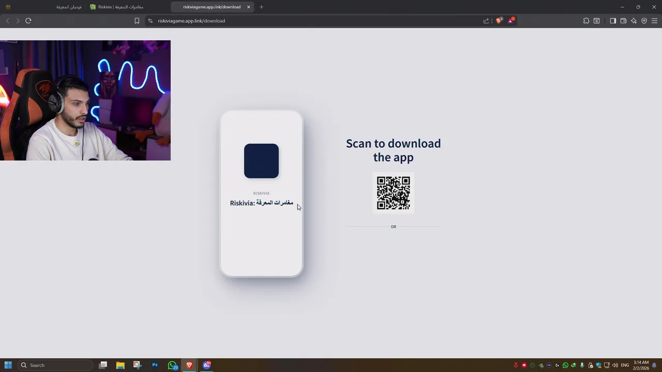662x372 pixels.
Task: Open WhatsApp from the taskbar
Action: [x=172, y=365]
